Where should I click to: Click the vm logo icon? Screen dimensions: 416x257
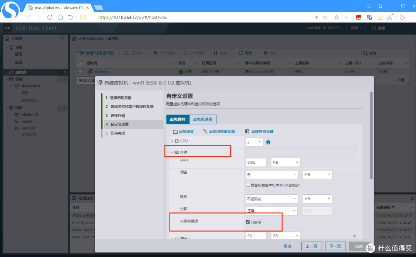click(x=7, y=28)
